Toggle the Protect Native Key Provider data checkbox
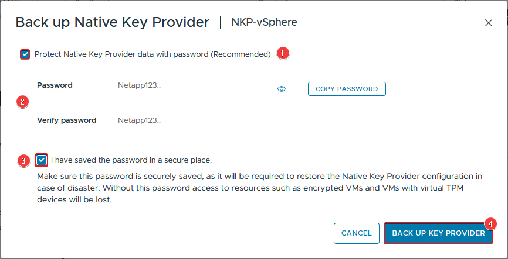Image resolution: width=508 pixels, height=259 pixels. click(25, 54)
